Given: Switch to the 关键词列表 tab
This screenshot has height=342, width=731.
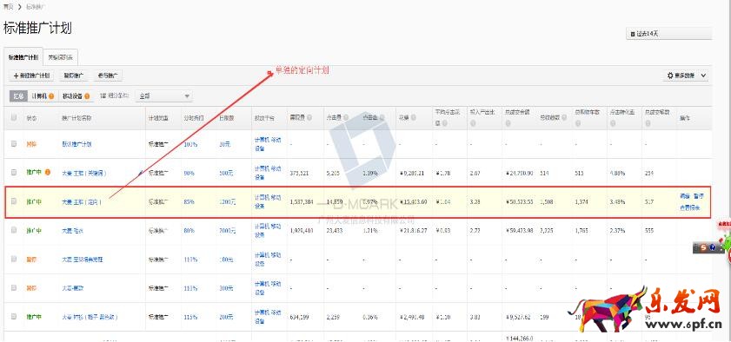Looking at the screenshot, I should pos(61,57).
